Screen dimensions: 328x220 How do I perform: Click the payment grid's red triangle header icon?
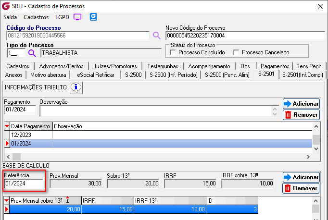coord(7,126)
